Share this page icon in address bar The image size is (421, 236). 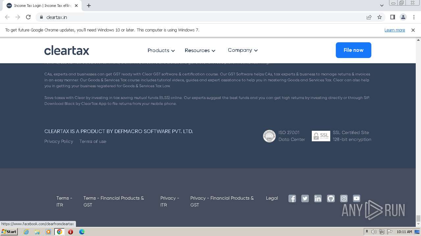(x=369, y=17)
